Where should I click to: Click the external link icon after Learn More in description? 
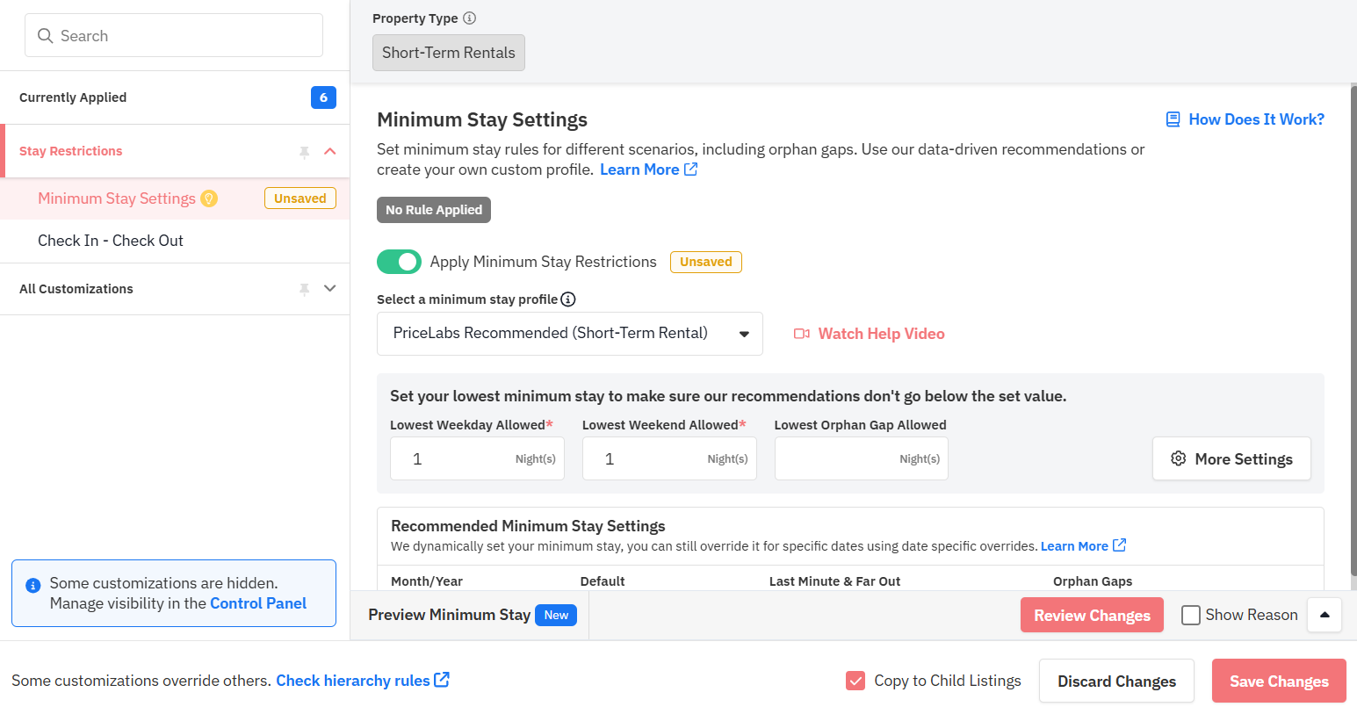pos(691,169)
